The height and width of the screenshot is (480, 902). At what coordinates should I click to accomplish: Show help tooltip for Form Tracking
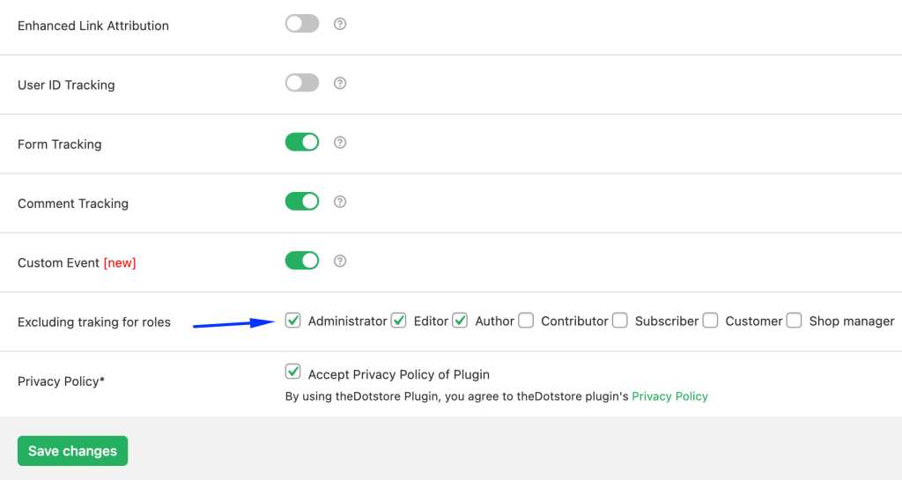pos(340,143)
